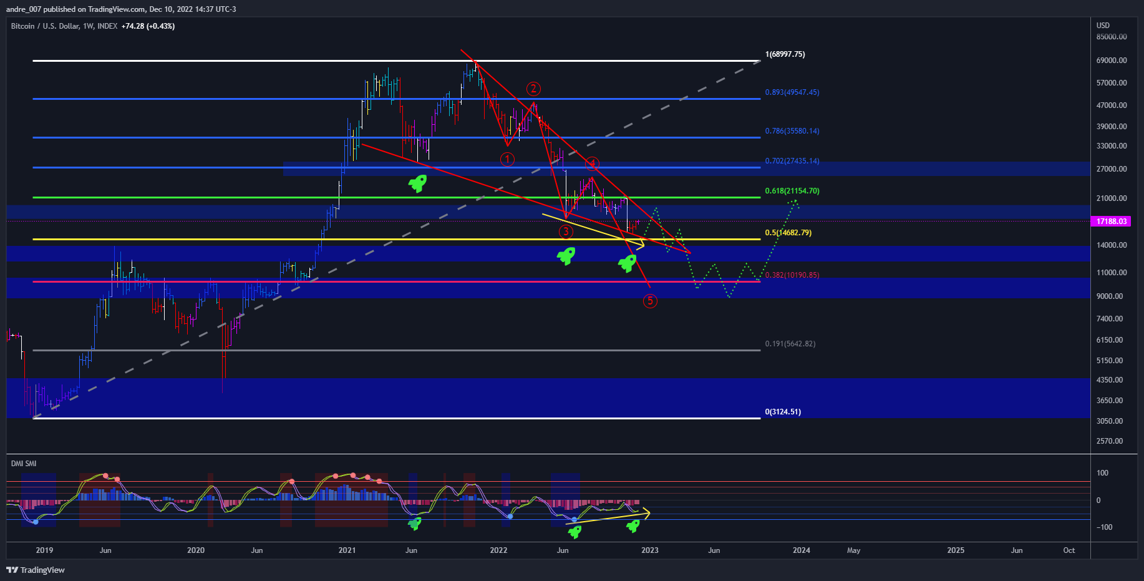
Task: Click the 85000.00 price axis label
Action: pos(1112,37)
